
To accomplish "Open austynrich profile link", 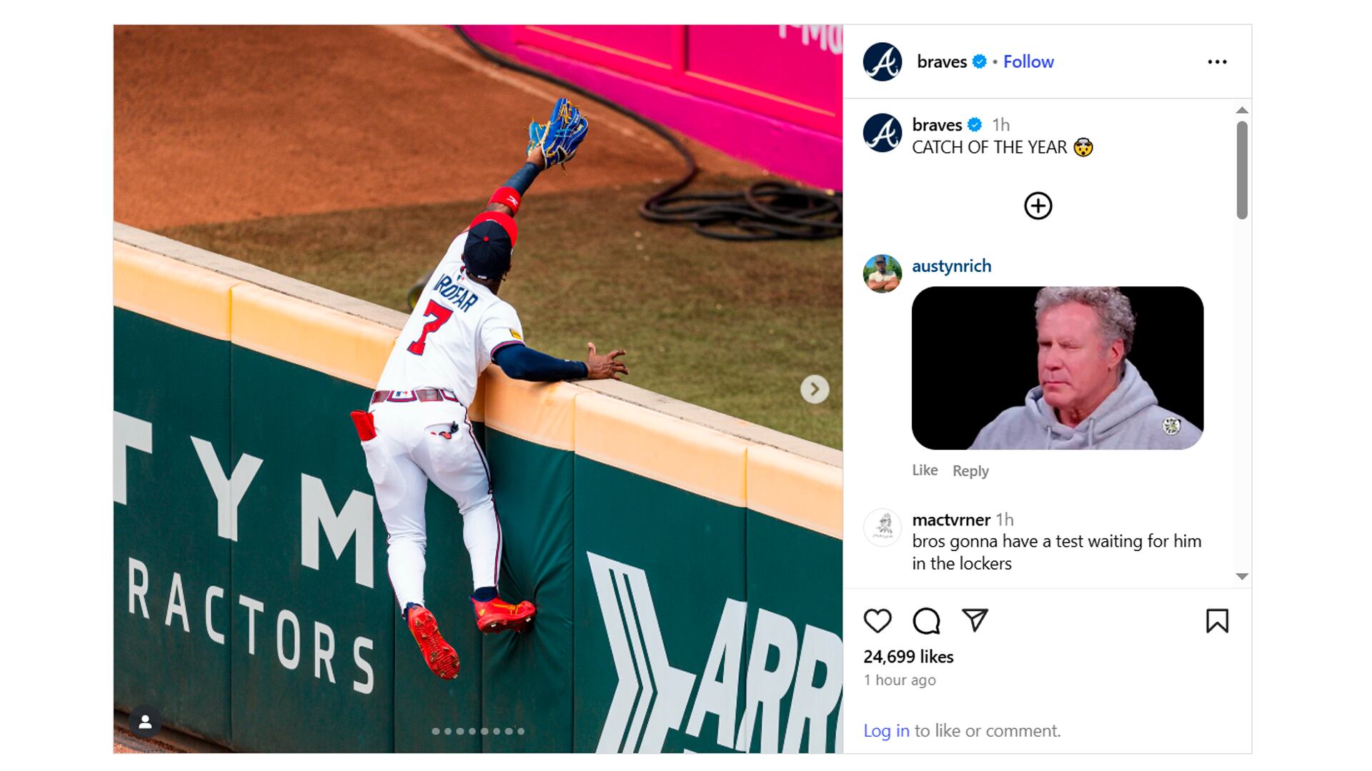I will 951,266.
